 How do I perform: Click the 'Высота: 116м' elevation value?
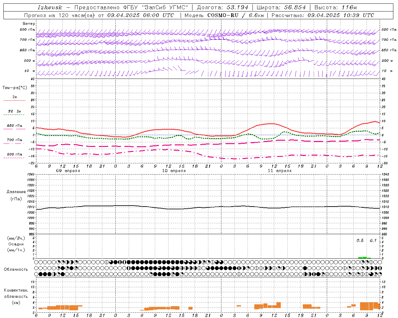pos(336,7)
